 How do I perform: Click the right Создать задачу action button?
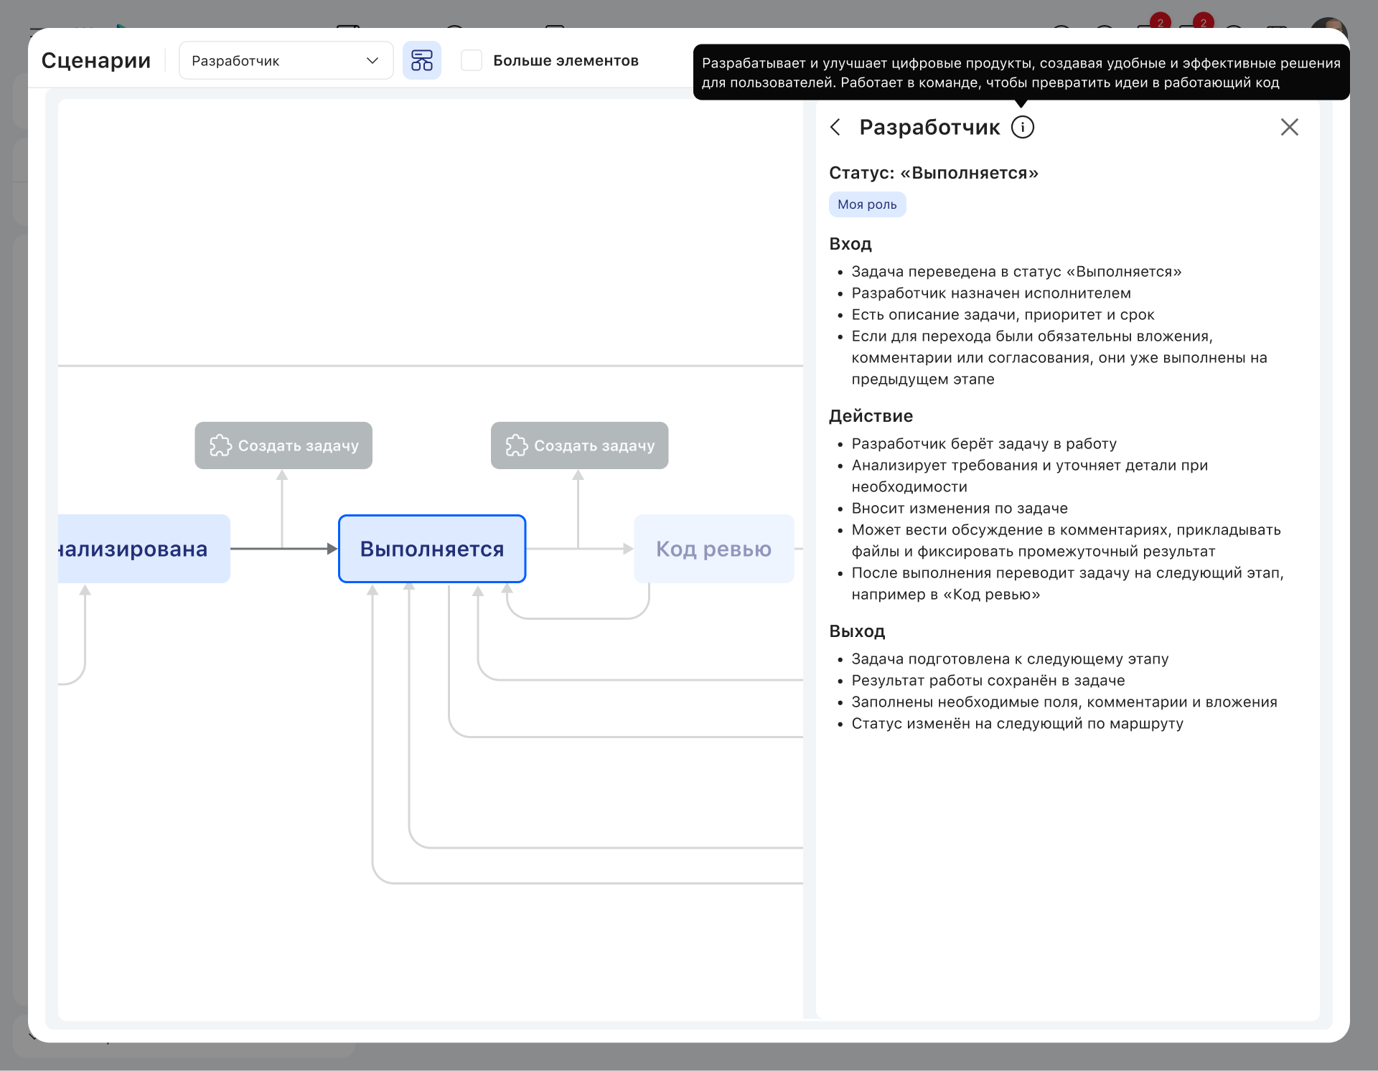(579, 445)
